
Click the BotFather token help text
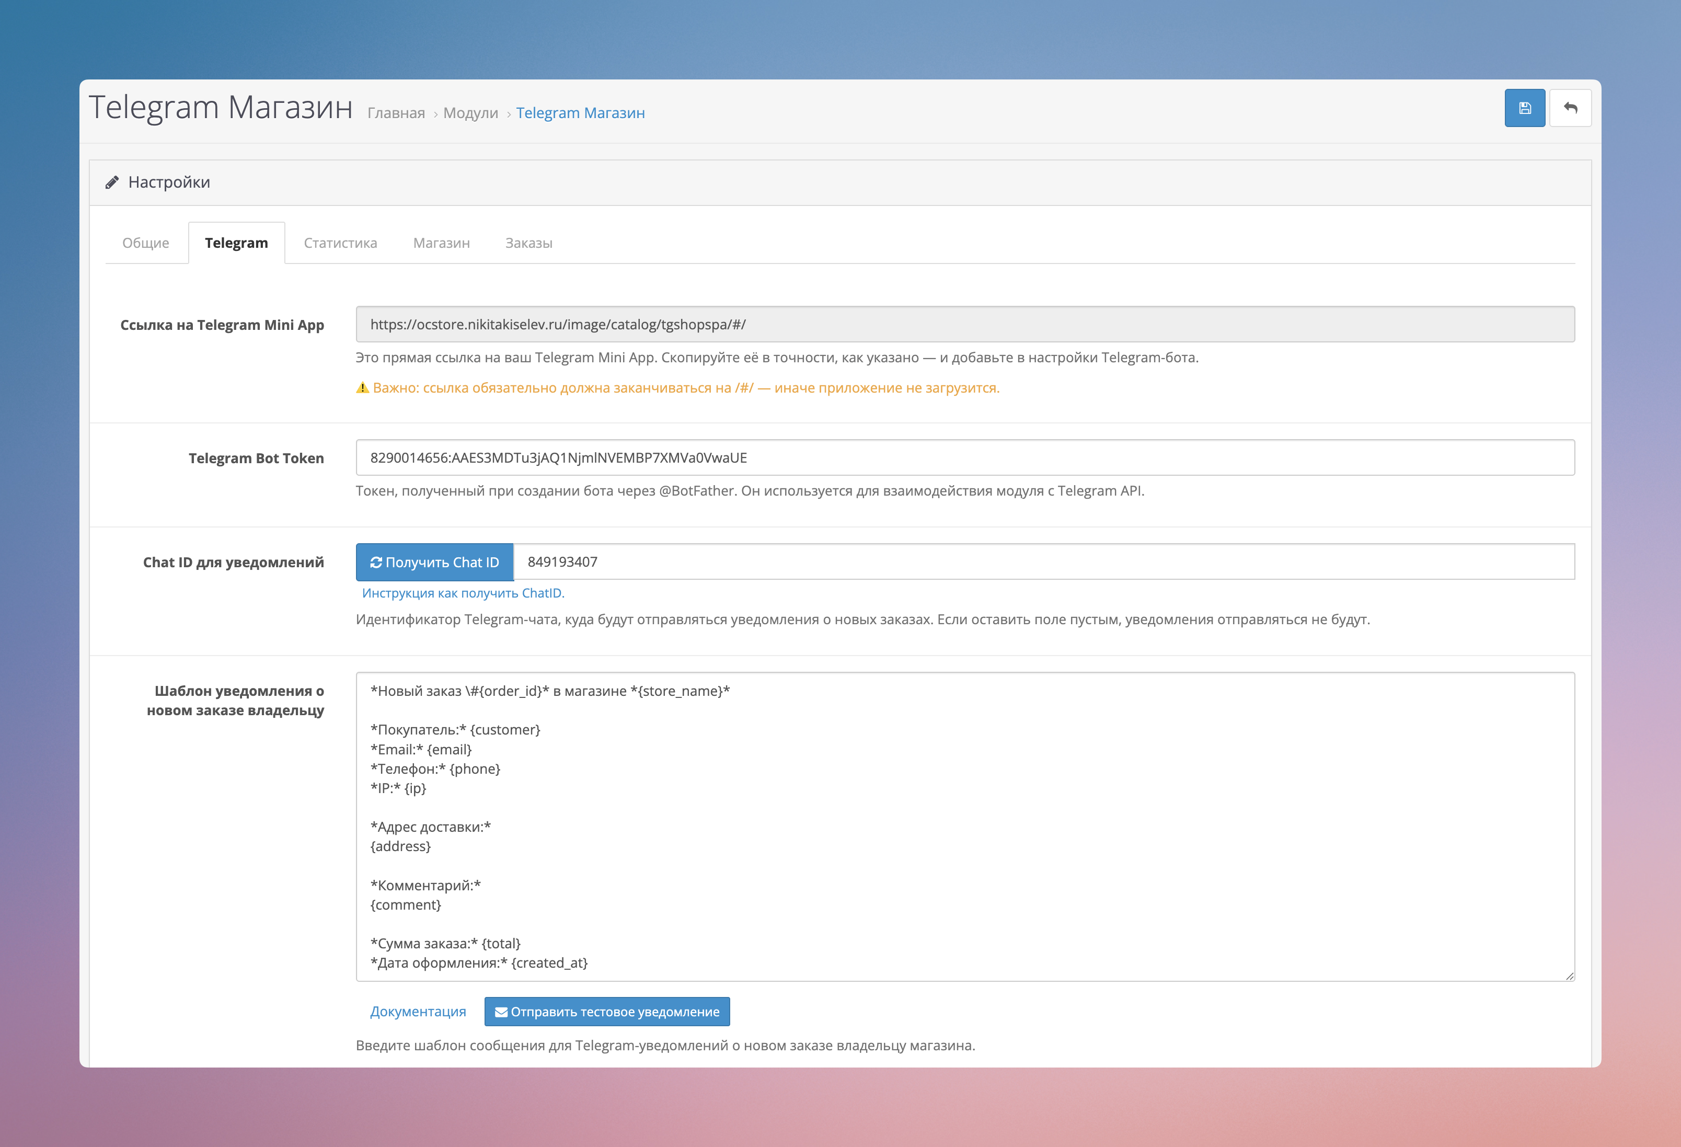click(x=750, y=491)
